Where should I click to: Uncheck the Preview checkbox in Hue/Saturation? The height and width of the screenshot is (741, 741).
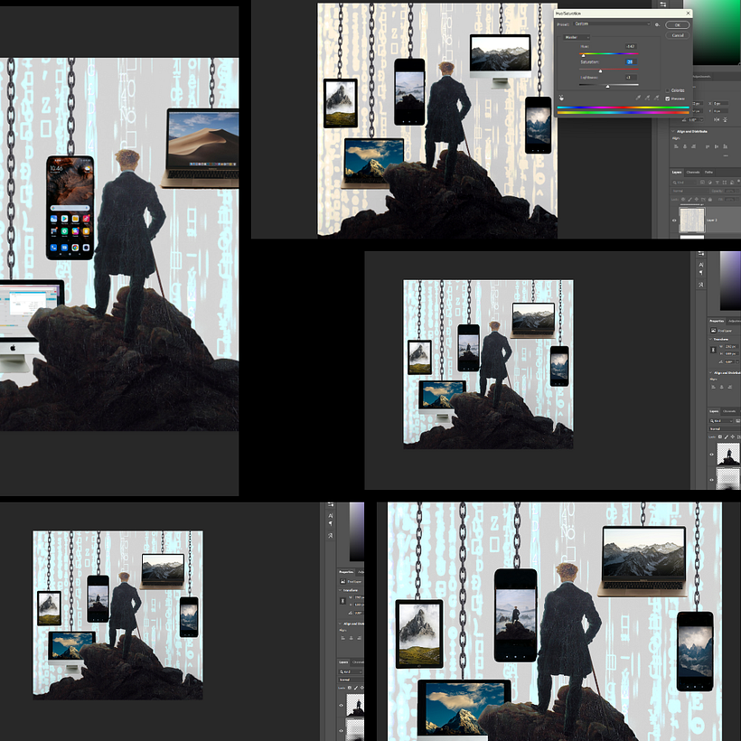click(667, 98)
